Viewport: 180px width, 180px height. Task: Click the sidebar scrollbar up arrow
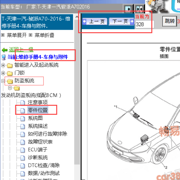77,17
